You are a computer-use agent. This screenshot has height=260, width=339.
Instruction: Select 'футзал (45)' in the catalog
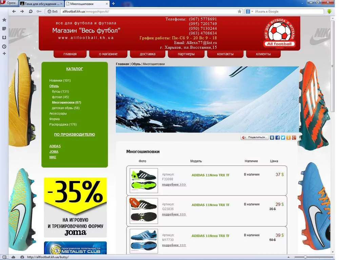coord(60,97)
